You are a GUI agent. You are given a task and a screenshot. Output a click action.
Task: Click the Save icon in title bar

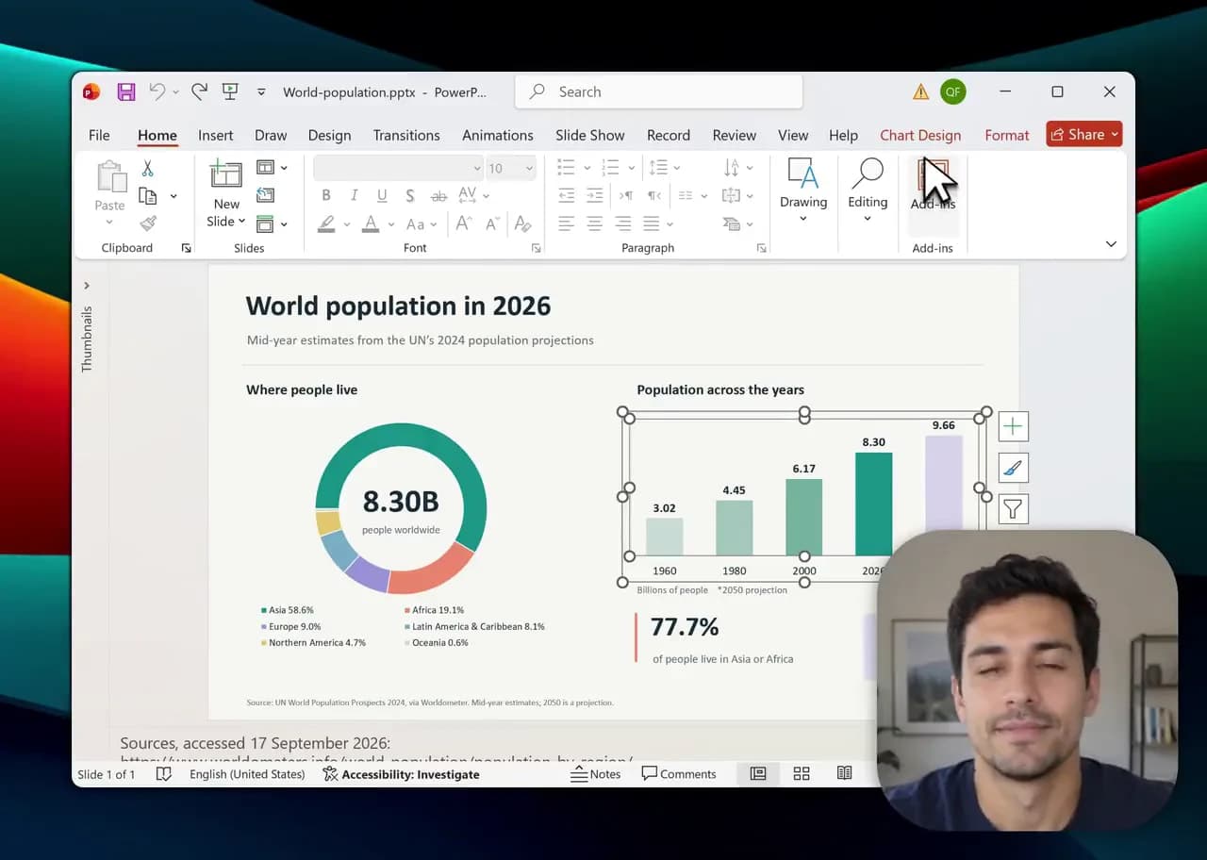click(x=125, y=91)
